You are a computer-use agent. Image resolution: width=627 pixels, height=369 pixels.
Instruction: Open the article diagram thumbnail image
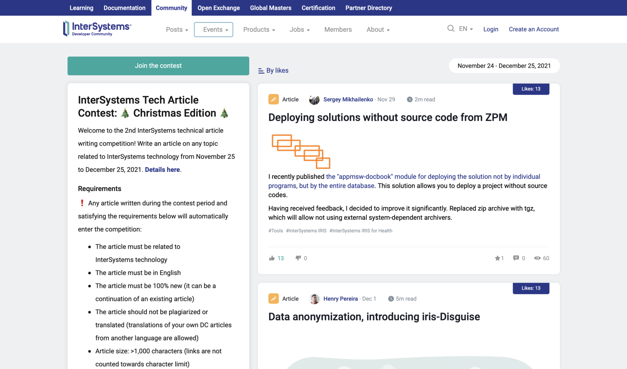click(x=301, y=151)
